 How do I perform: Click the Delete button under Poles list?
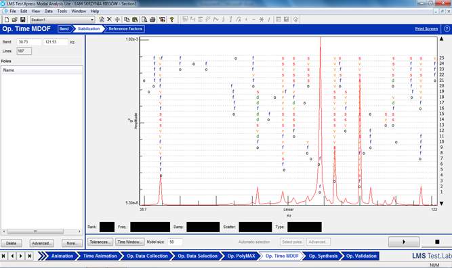12,243
